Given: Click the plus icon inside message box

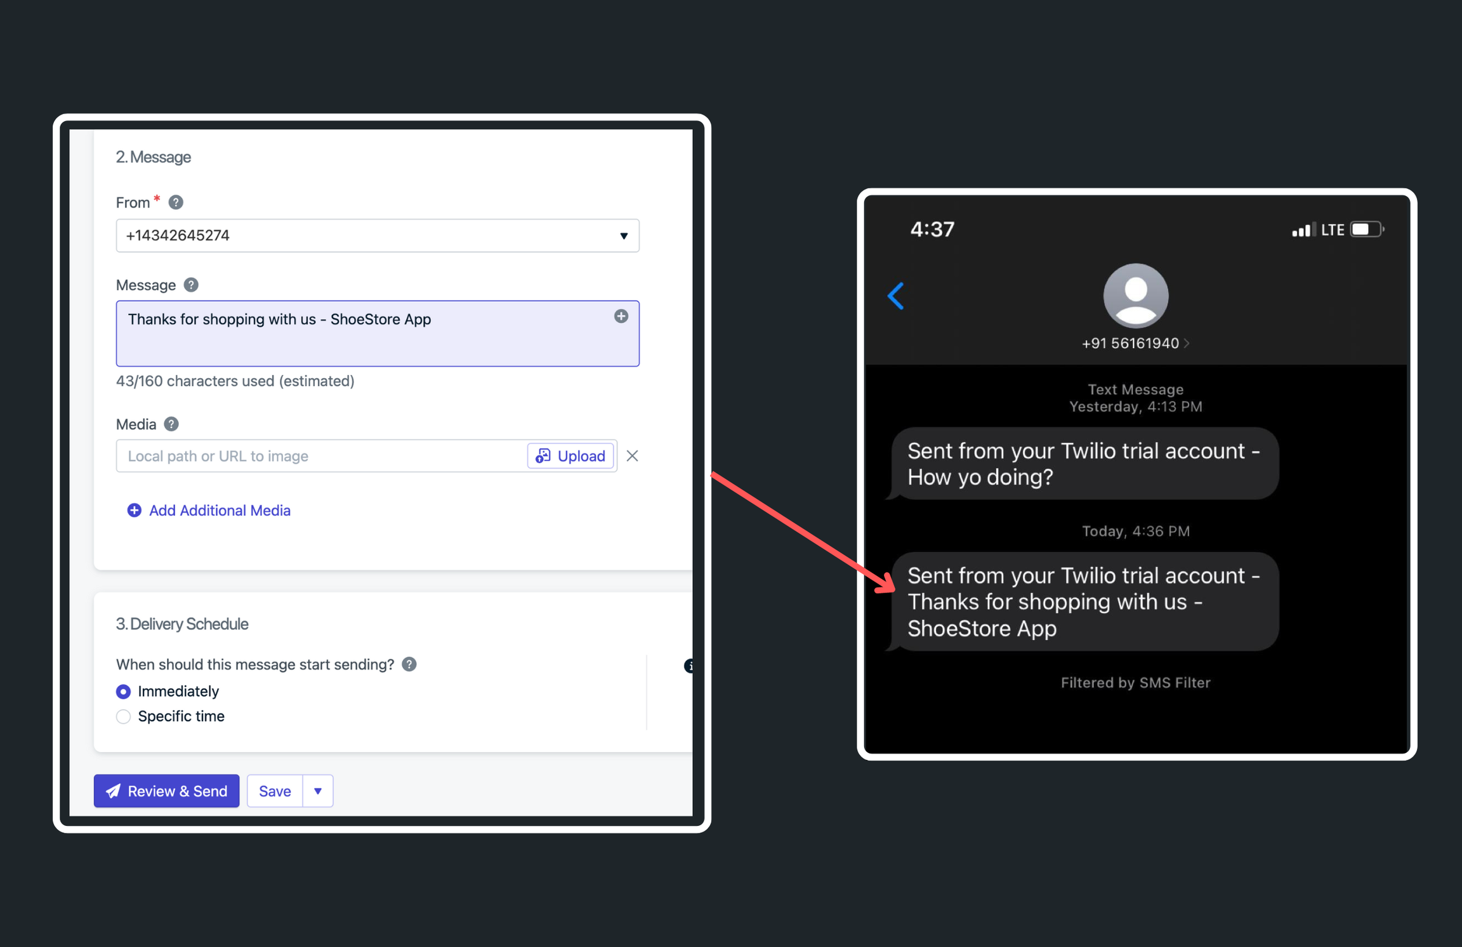Looking at the screenshot, I should tap(621, 316).
